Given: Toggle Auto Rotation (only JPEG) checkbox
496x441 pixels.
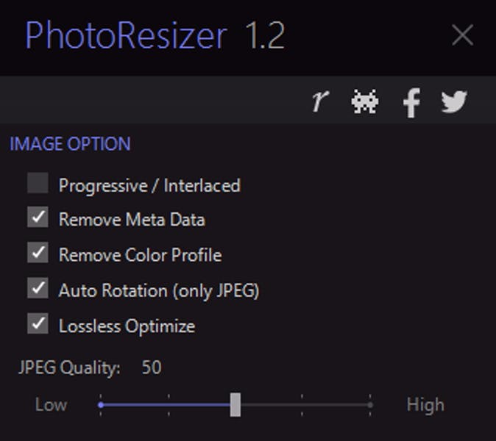Looking at the screenshot, I should (x=38, y=288).
